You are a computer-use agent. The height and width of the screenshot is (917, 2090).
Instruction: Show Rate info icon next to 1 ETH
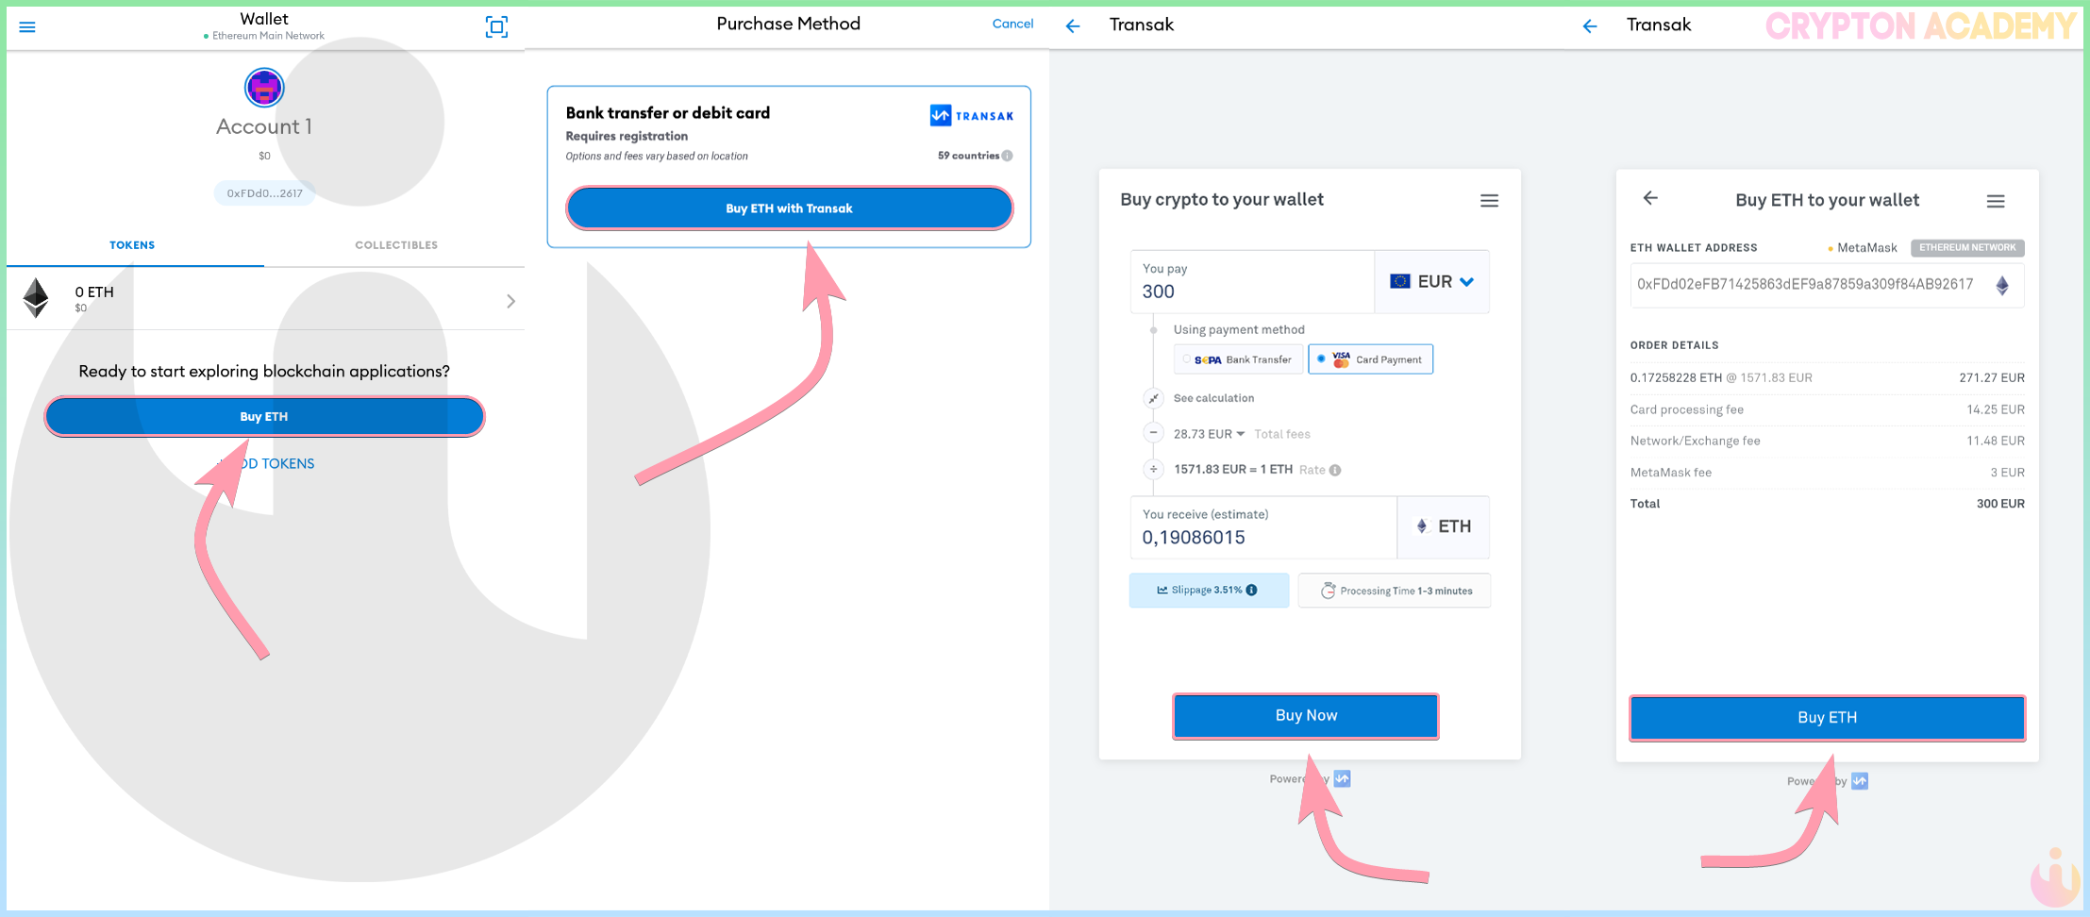(1335, 470)
